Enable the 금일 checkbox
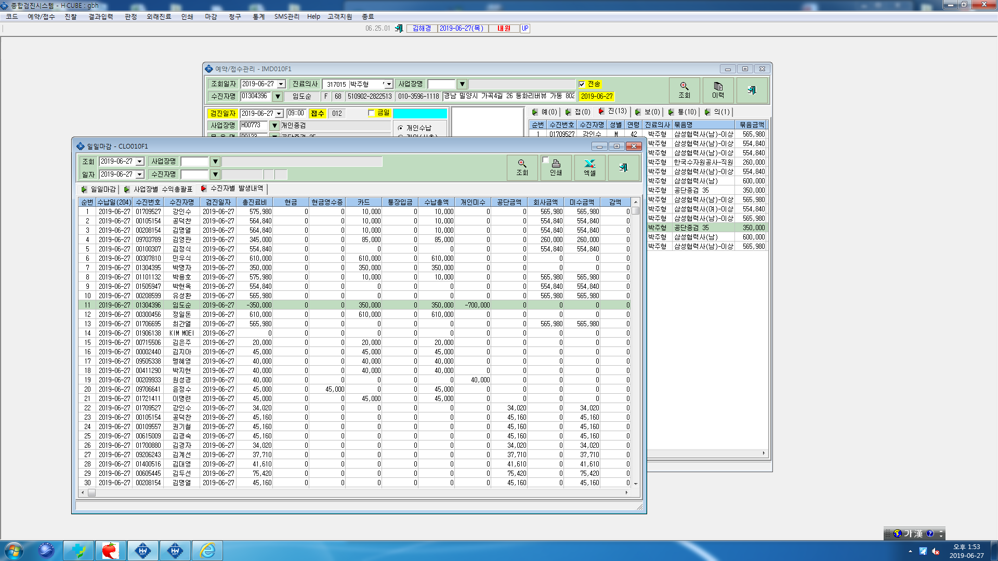The width and height of the screenshot is (998, 561). pos(371,113)
